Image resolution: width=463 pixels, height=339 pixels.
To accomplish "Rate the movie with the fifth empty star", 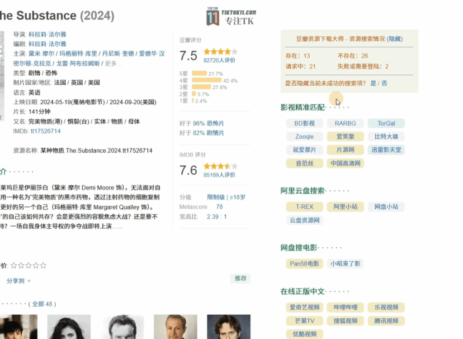I will (x=43, y=265).
